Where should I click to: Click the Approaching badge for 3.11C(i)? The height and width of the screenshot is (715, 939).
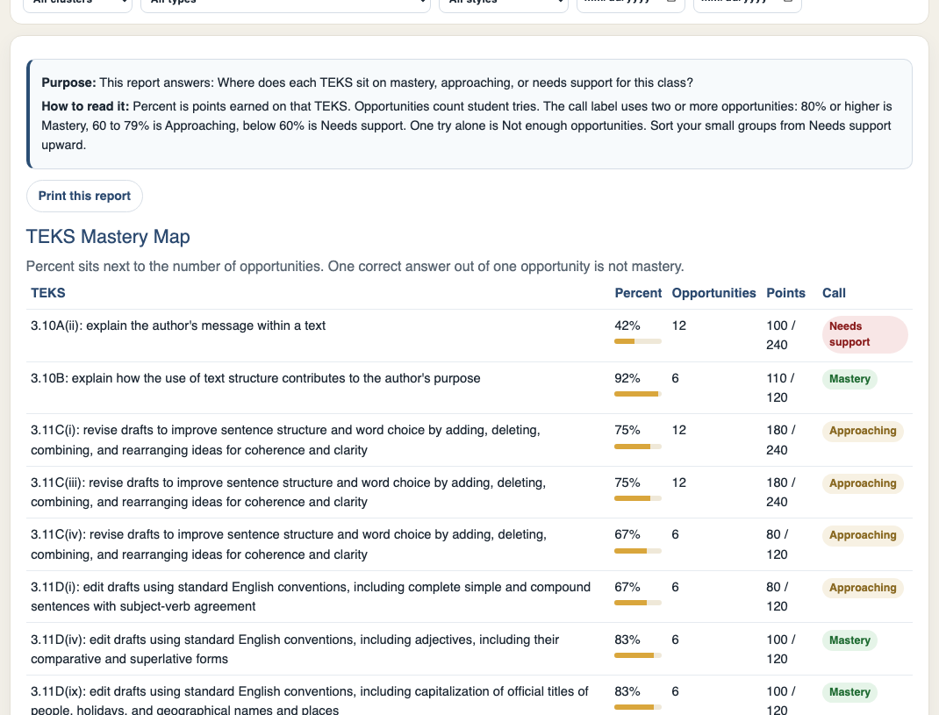[x=863, y=431]
